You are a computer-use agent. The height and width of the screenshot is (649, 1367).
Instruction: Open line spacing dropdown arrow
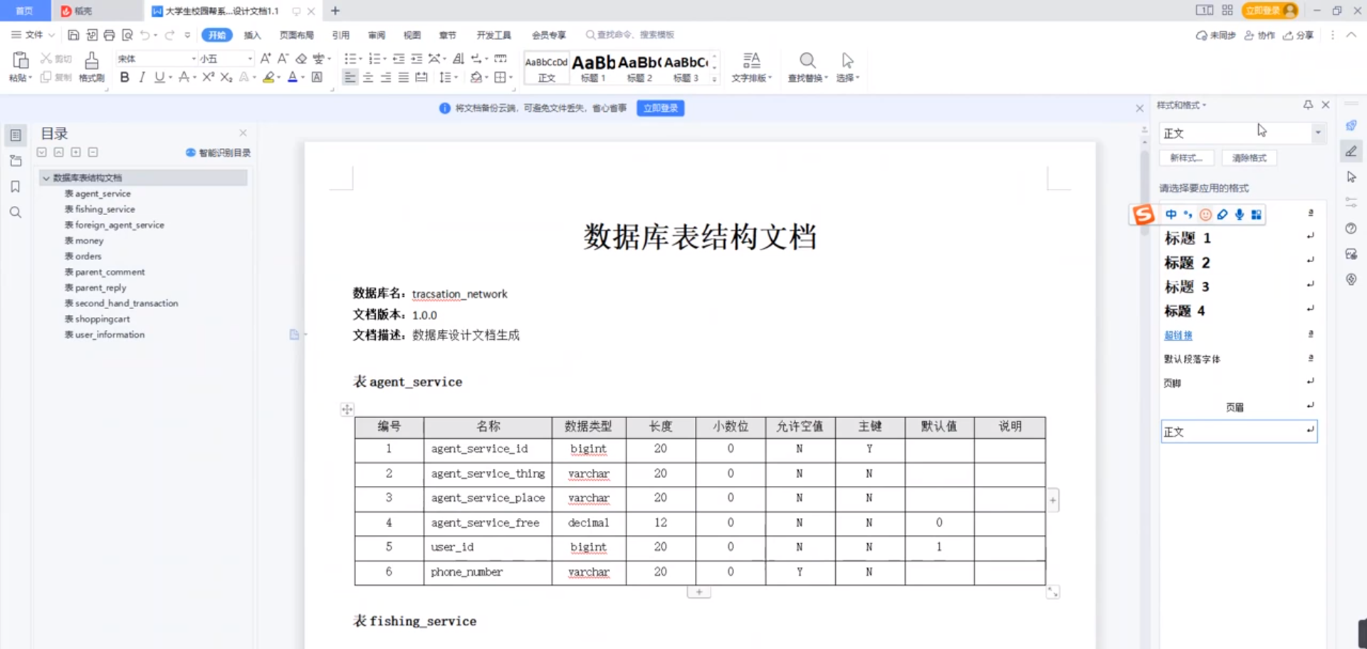click(x=456, y=77)
